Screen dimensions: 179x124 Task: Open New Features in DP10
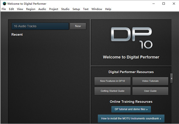tap(112, 81)
